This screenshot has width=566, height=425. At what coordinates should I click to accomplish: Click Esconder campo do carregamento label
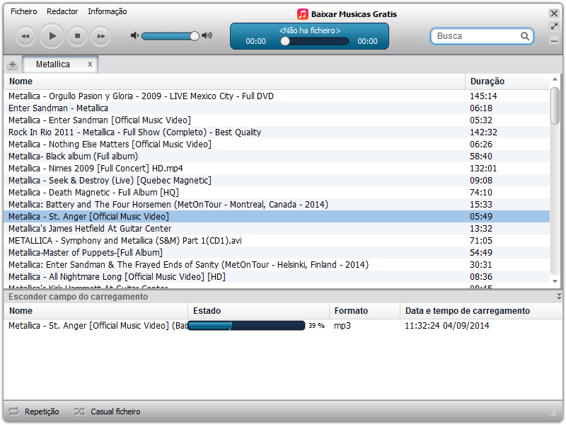pos(79,297)
